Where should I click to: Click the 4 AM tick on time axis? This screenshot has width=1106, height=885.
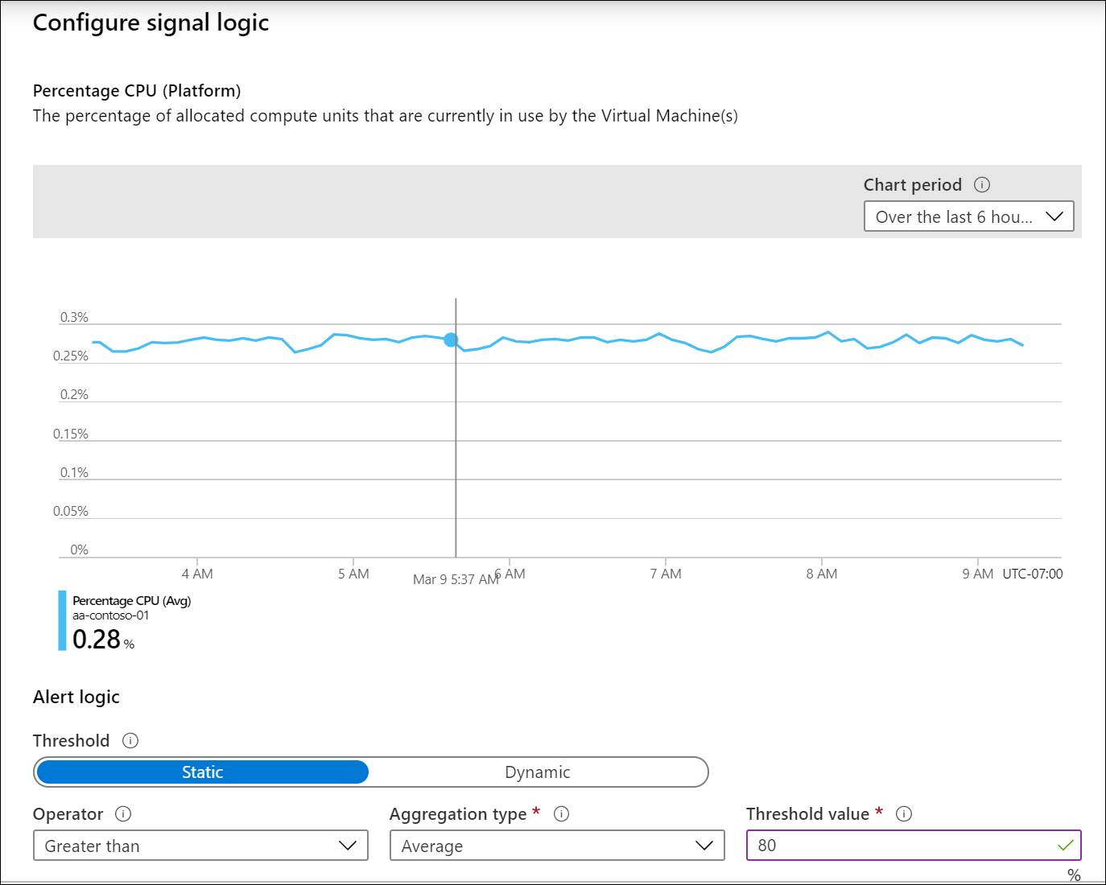click(x=197, y=574)
